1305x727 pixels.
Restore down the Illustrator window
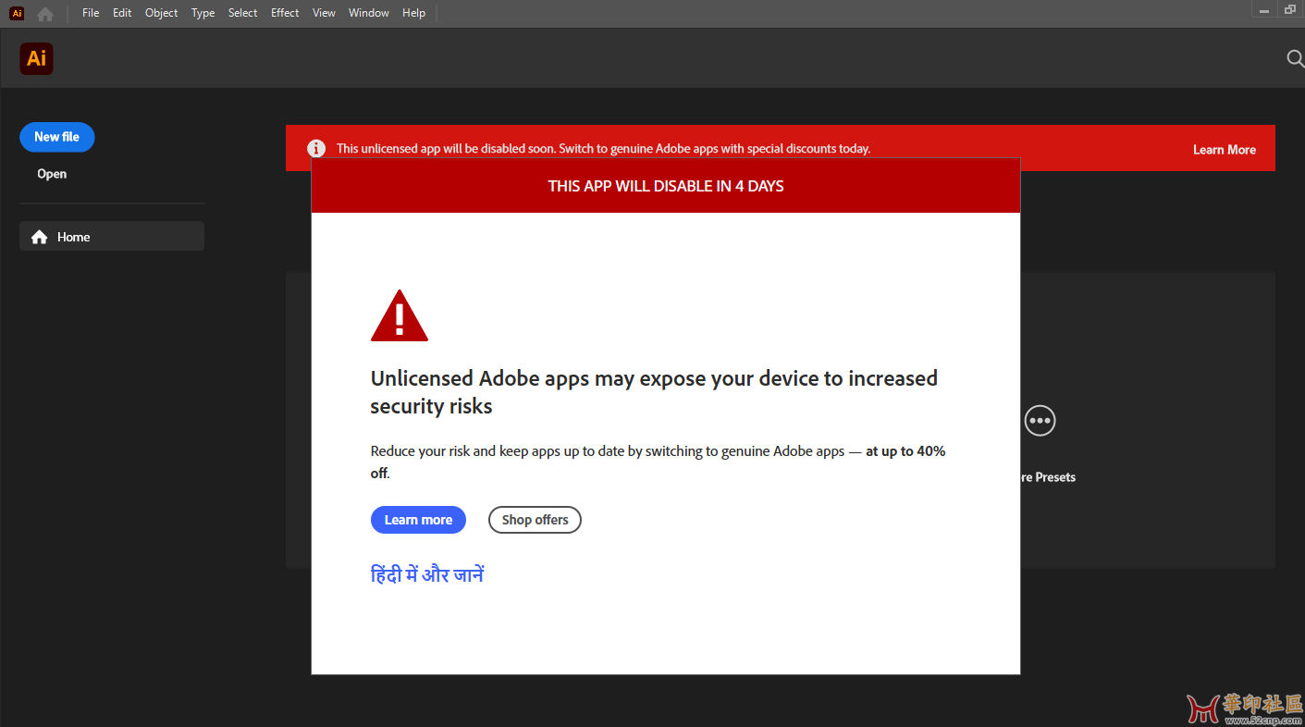[1290, 9]
